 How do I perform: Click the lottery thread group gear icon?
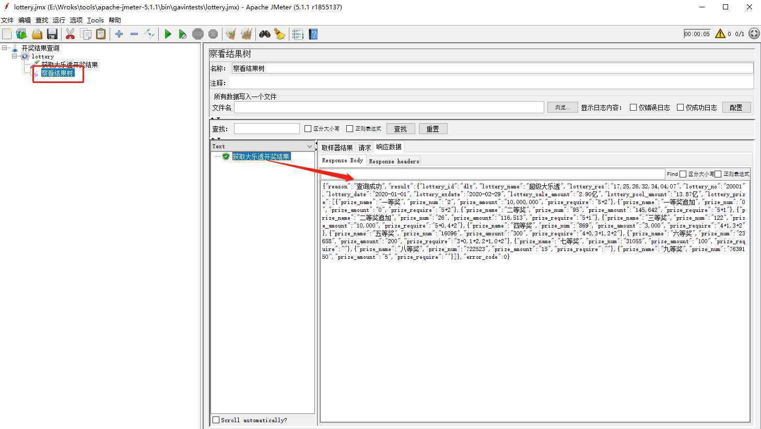[25, 56]
